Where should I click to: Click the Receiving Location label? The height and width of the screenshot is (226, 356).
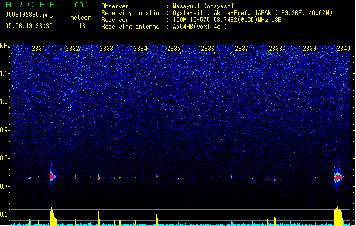click(132, 13)
